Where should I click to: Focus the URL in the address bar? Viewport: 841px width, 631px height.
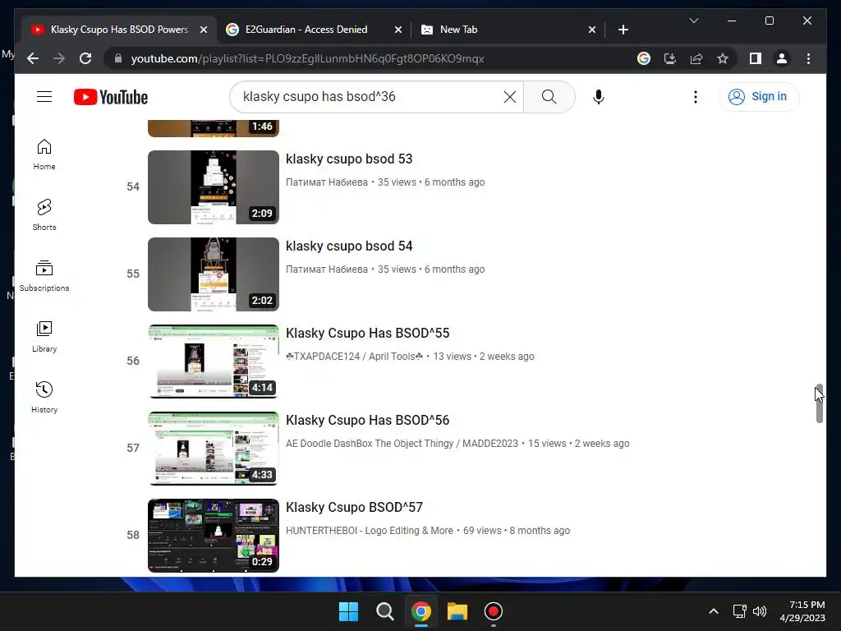point(307,58)
